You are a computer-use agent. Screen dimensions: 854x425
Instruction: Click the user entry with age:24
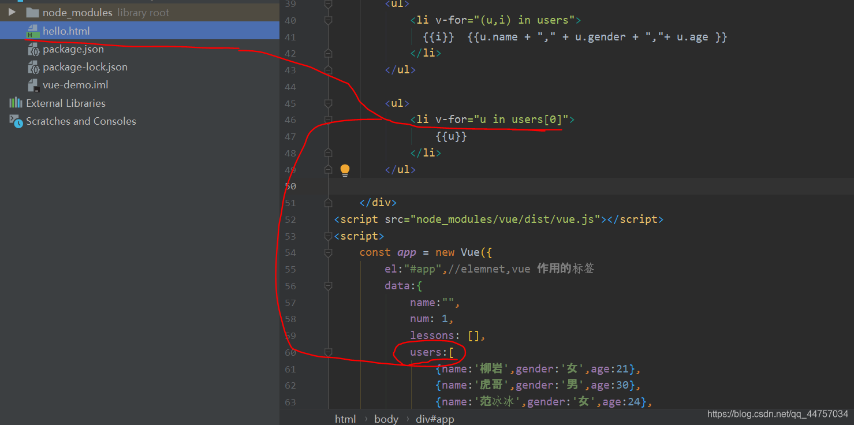(x=541, y=401)
